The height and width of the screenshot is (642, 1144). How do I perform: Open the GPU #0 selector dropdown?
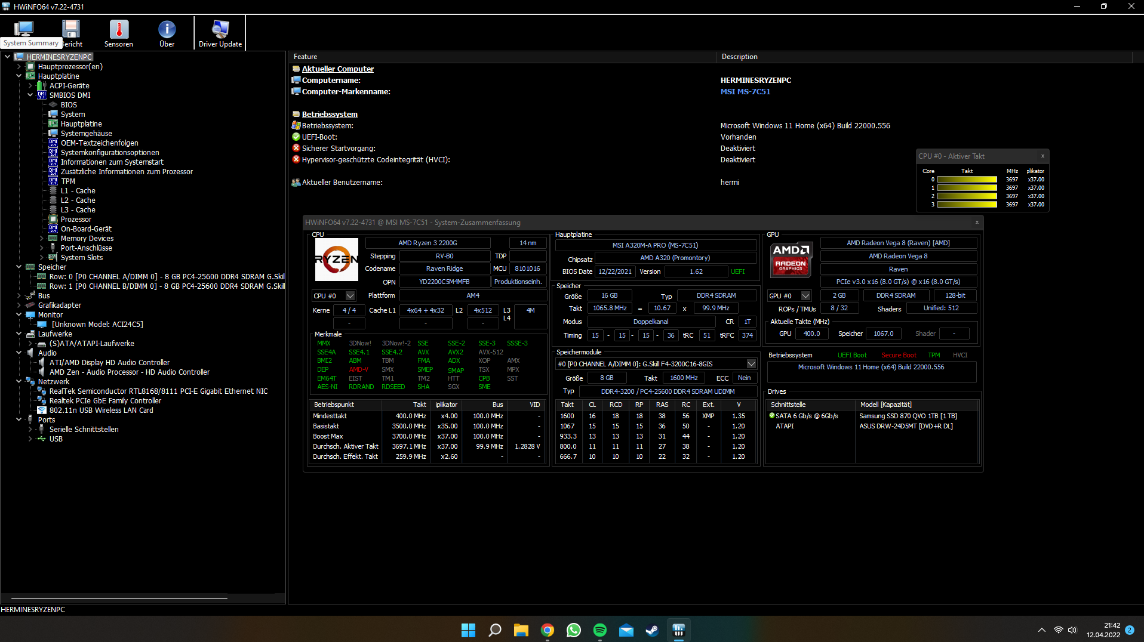[805, 296]
